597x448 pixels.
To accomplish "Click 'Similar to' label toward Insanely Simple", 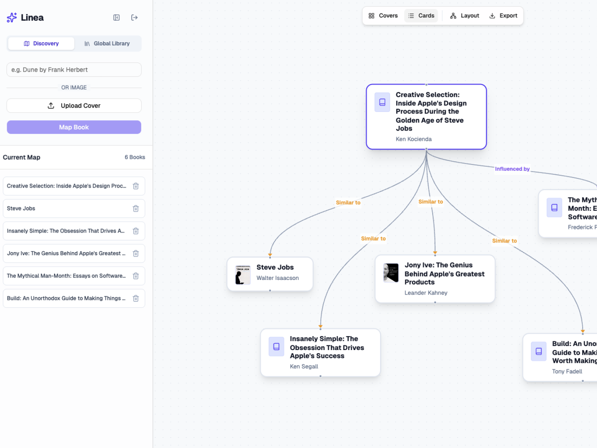I will (373, 239).
